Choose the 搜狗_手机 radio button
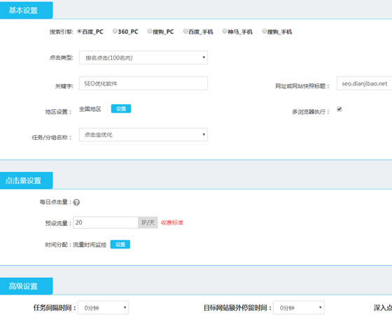392x317 pixels. (x=265, y=31)
